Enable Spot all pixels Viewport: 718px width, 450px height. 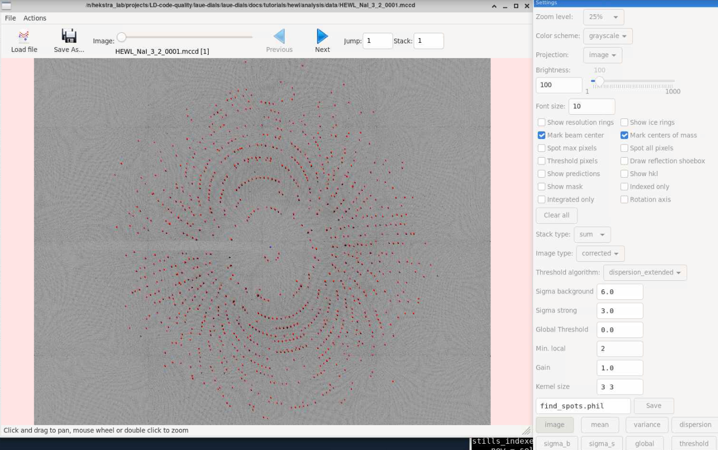click(624, 148)
